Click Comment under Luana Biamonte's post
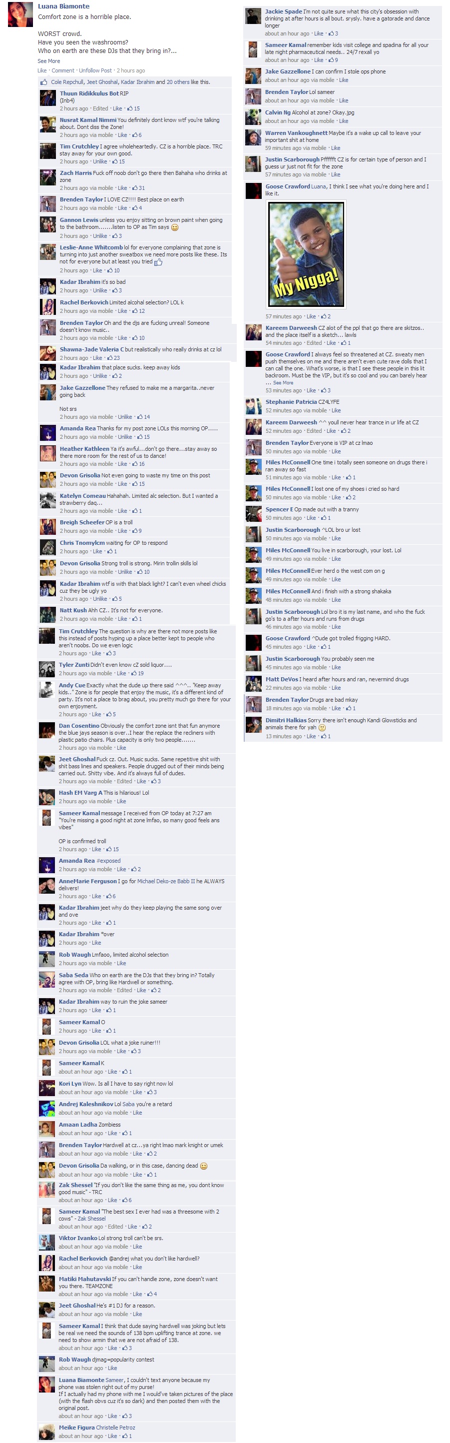This screenshot has width=450, height=1443. pos(63,70)
